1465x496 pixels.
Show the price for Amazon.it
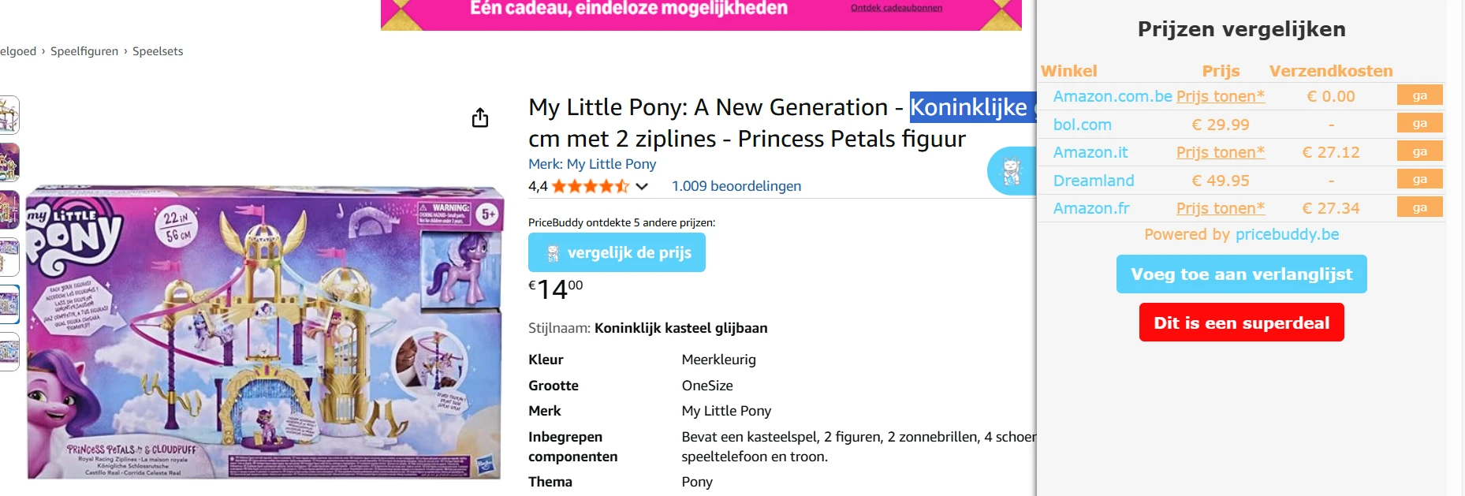pyautogui.click(x=1220, y=152)
